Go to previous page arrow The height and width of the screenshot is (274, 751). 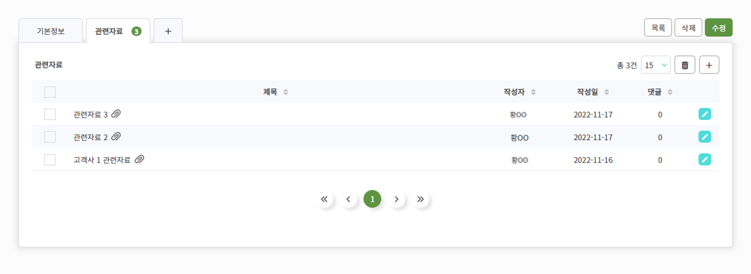pyautogui.click(x=348, y=199)
